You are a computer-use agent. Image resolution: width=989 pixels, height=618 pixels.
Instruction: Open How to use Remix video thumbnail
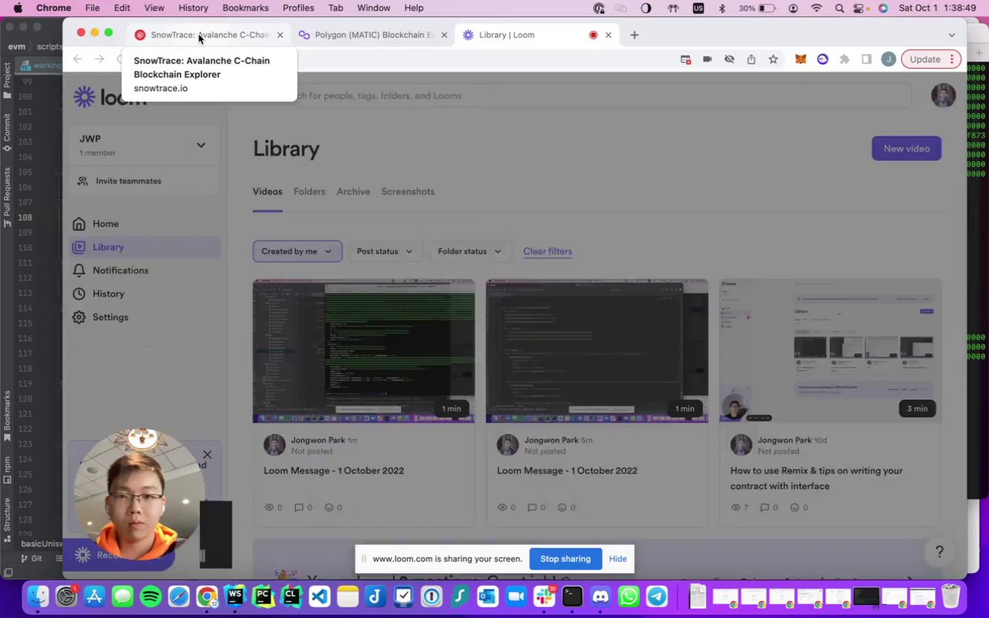tap(830, 351)
